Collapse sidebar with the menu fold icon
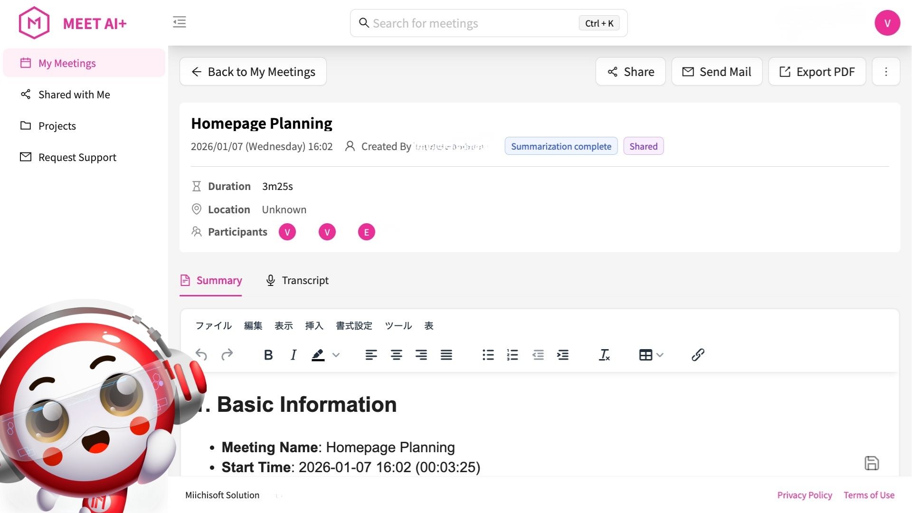The width and height of the screenshot is (912, 513). click(x=180, y=22)
